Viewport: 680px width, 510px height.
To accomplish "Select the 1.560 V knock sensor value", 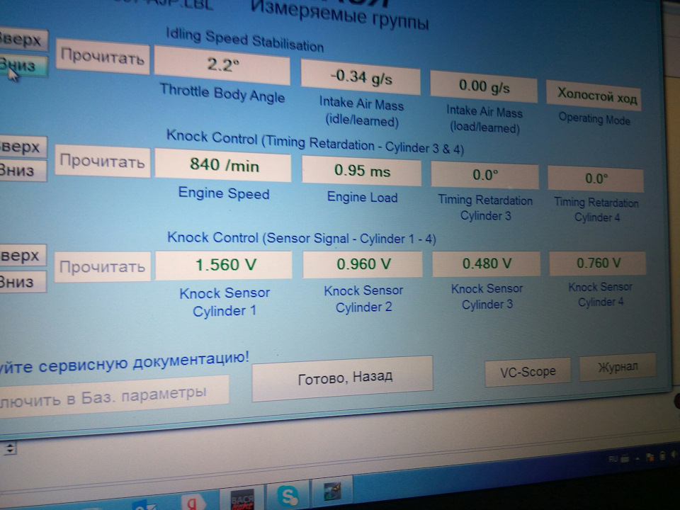I will point(224,264).
